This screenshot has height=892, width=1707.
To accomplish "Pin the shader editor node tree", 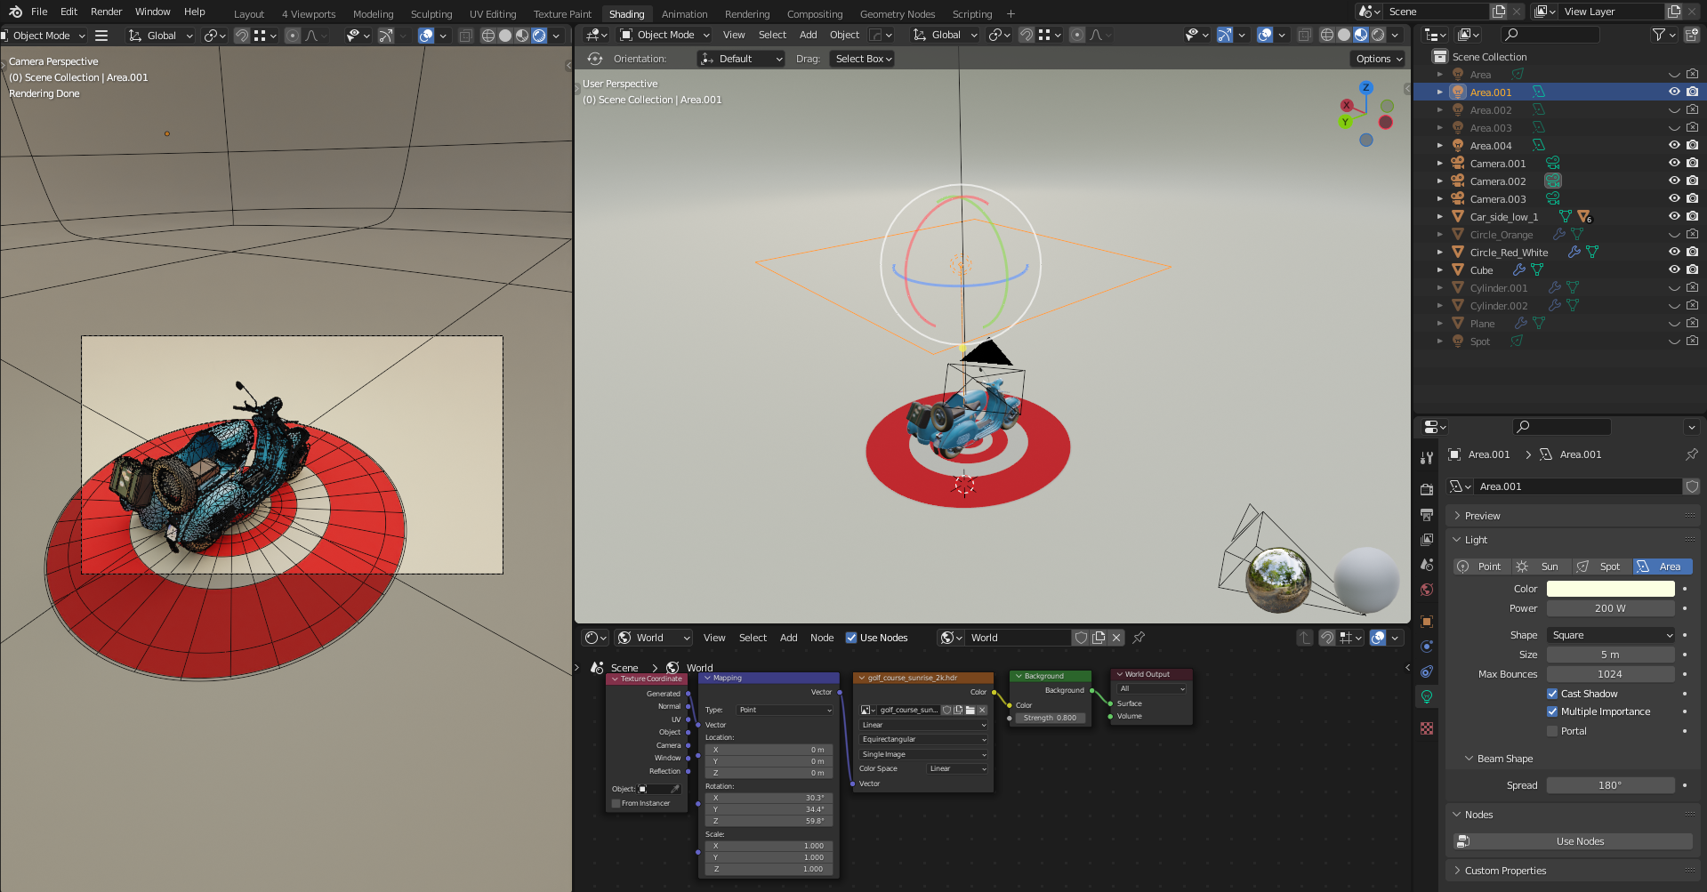I will (x=1139, y=638).
